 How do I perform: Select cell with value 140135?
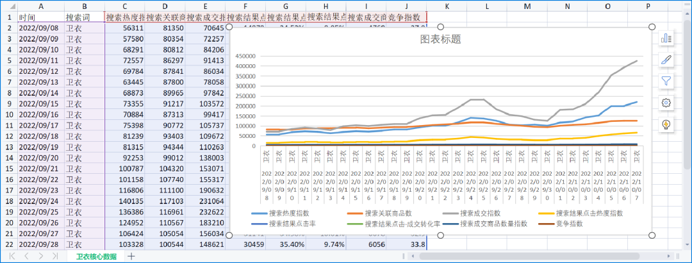(x=125, y=201)
